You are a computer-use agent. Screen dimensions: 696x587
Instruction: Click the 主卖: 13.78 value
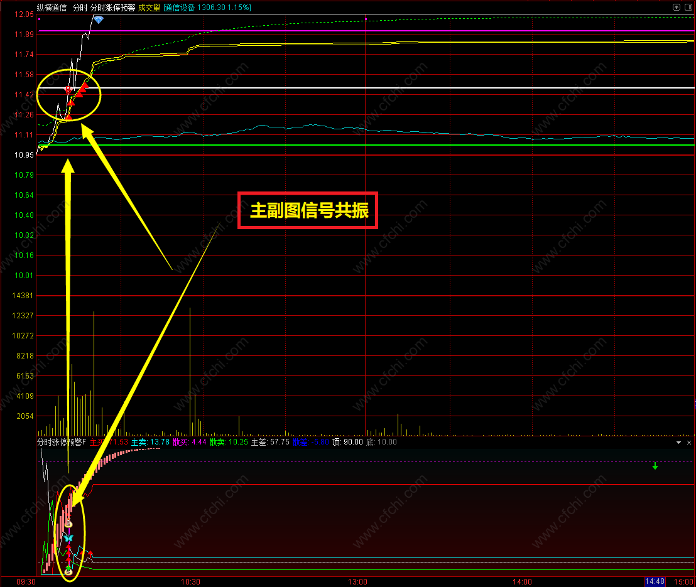pos(151,442)
